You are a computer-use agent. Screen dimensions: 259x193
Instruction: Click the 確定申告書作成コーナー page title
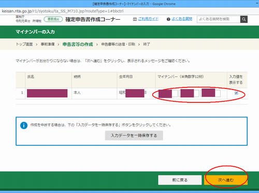coord(93,19)
